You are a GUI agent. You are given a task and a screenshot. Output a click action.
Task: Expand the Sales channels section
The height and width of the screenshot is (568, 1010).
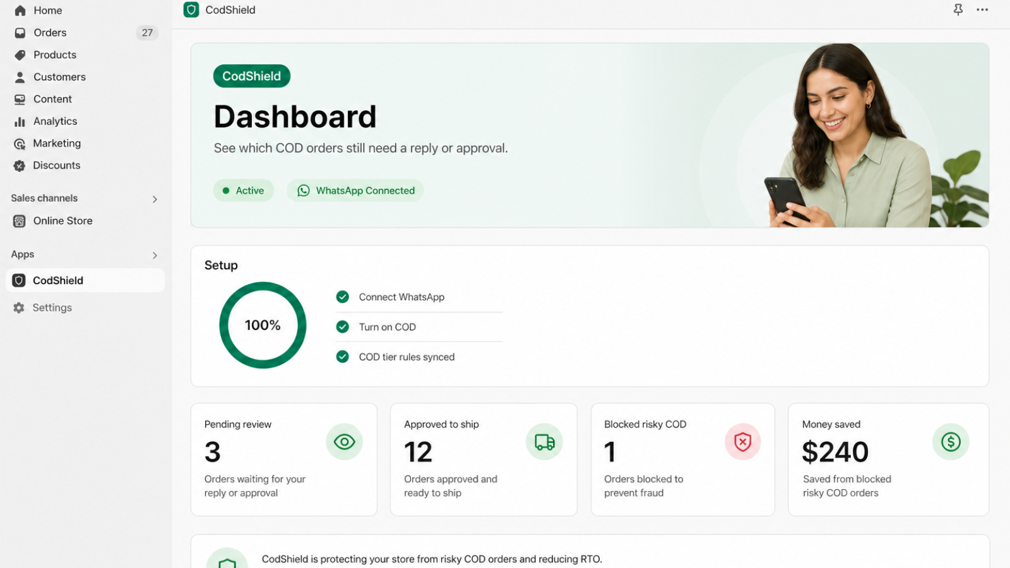point(155,199)
